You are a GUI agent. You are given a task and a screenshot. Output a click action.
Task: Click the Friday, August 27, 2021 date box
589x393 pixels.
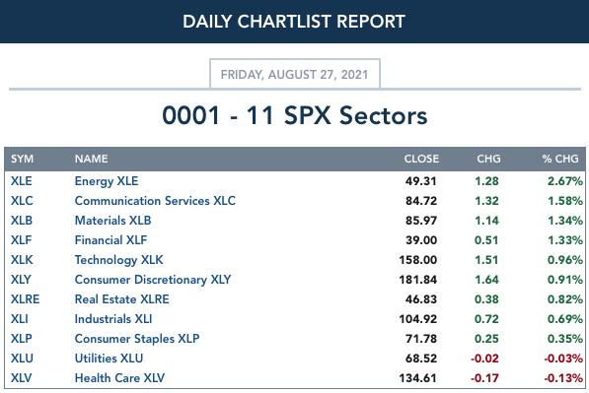pos(295,74)
